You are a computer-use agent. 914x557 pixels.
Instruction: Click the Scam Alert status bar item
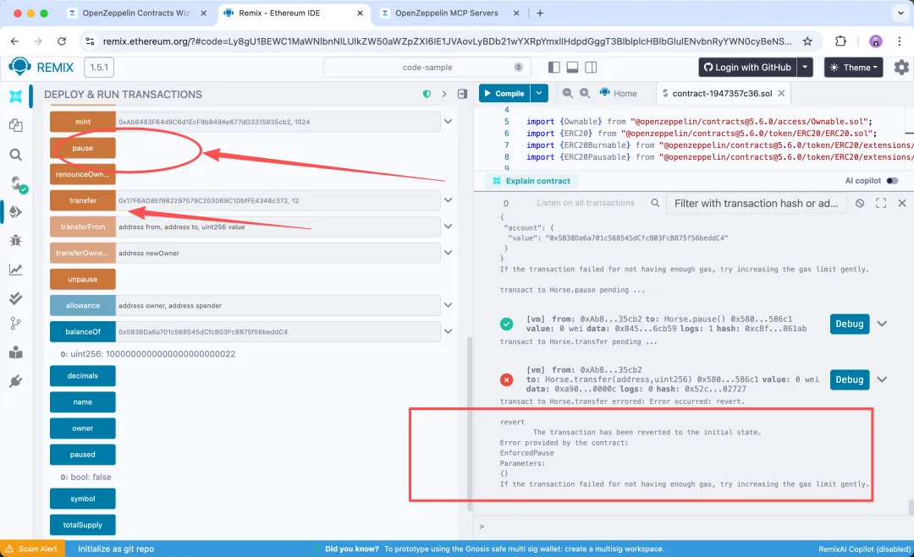(x=31, y=549)
